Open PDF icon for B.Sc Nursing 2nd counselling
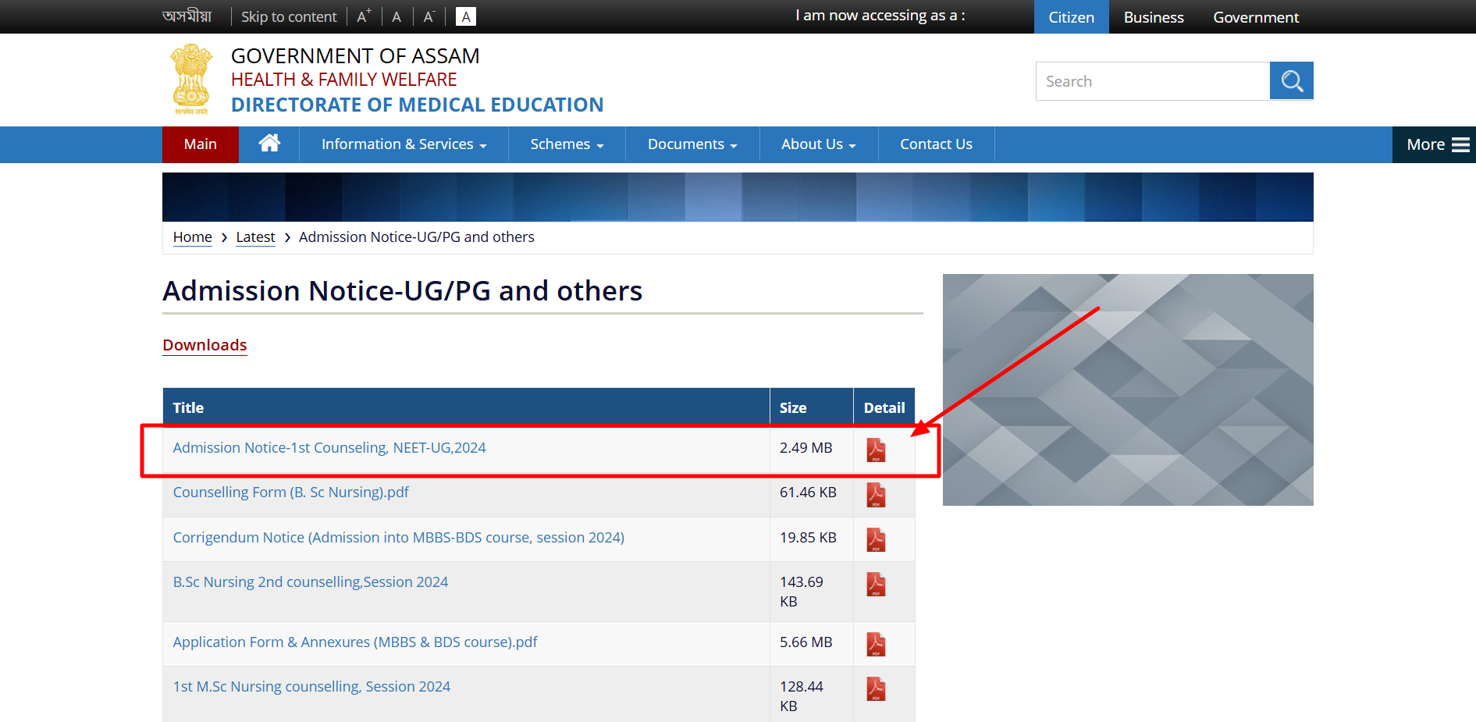The image size is (1476, 722). 876,584
